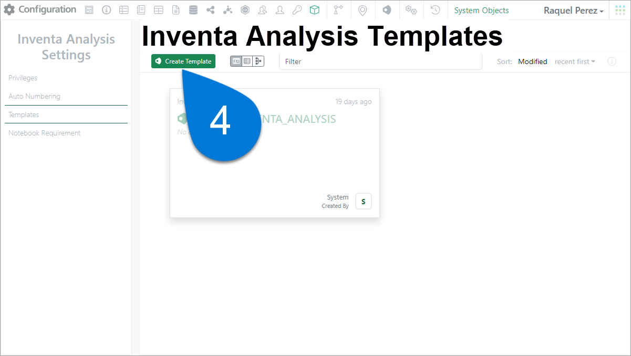Click into the Filter input field

[x=380, y=61]
